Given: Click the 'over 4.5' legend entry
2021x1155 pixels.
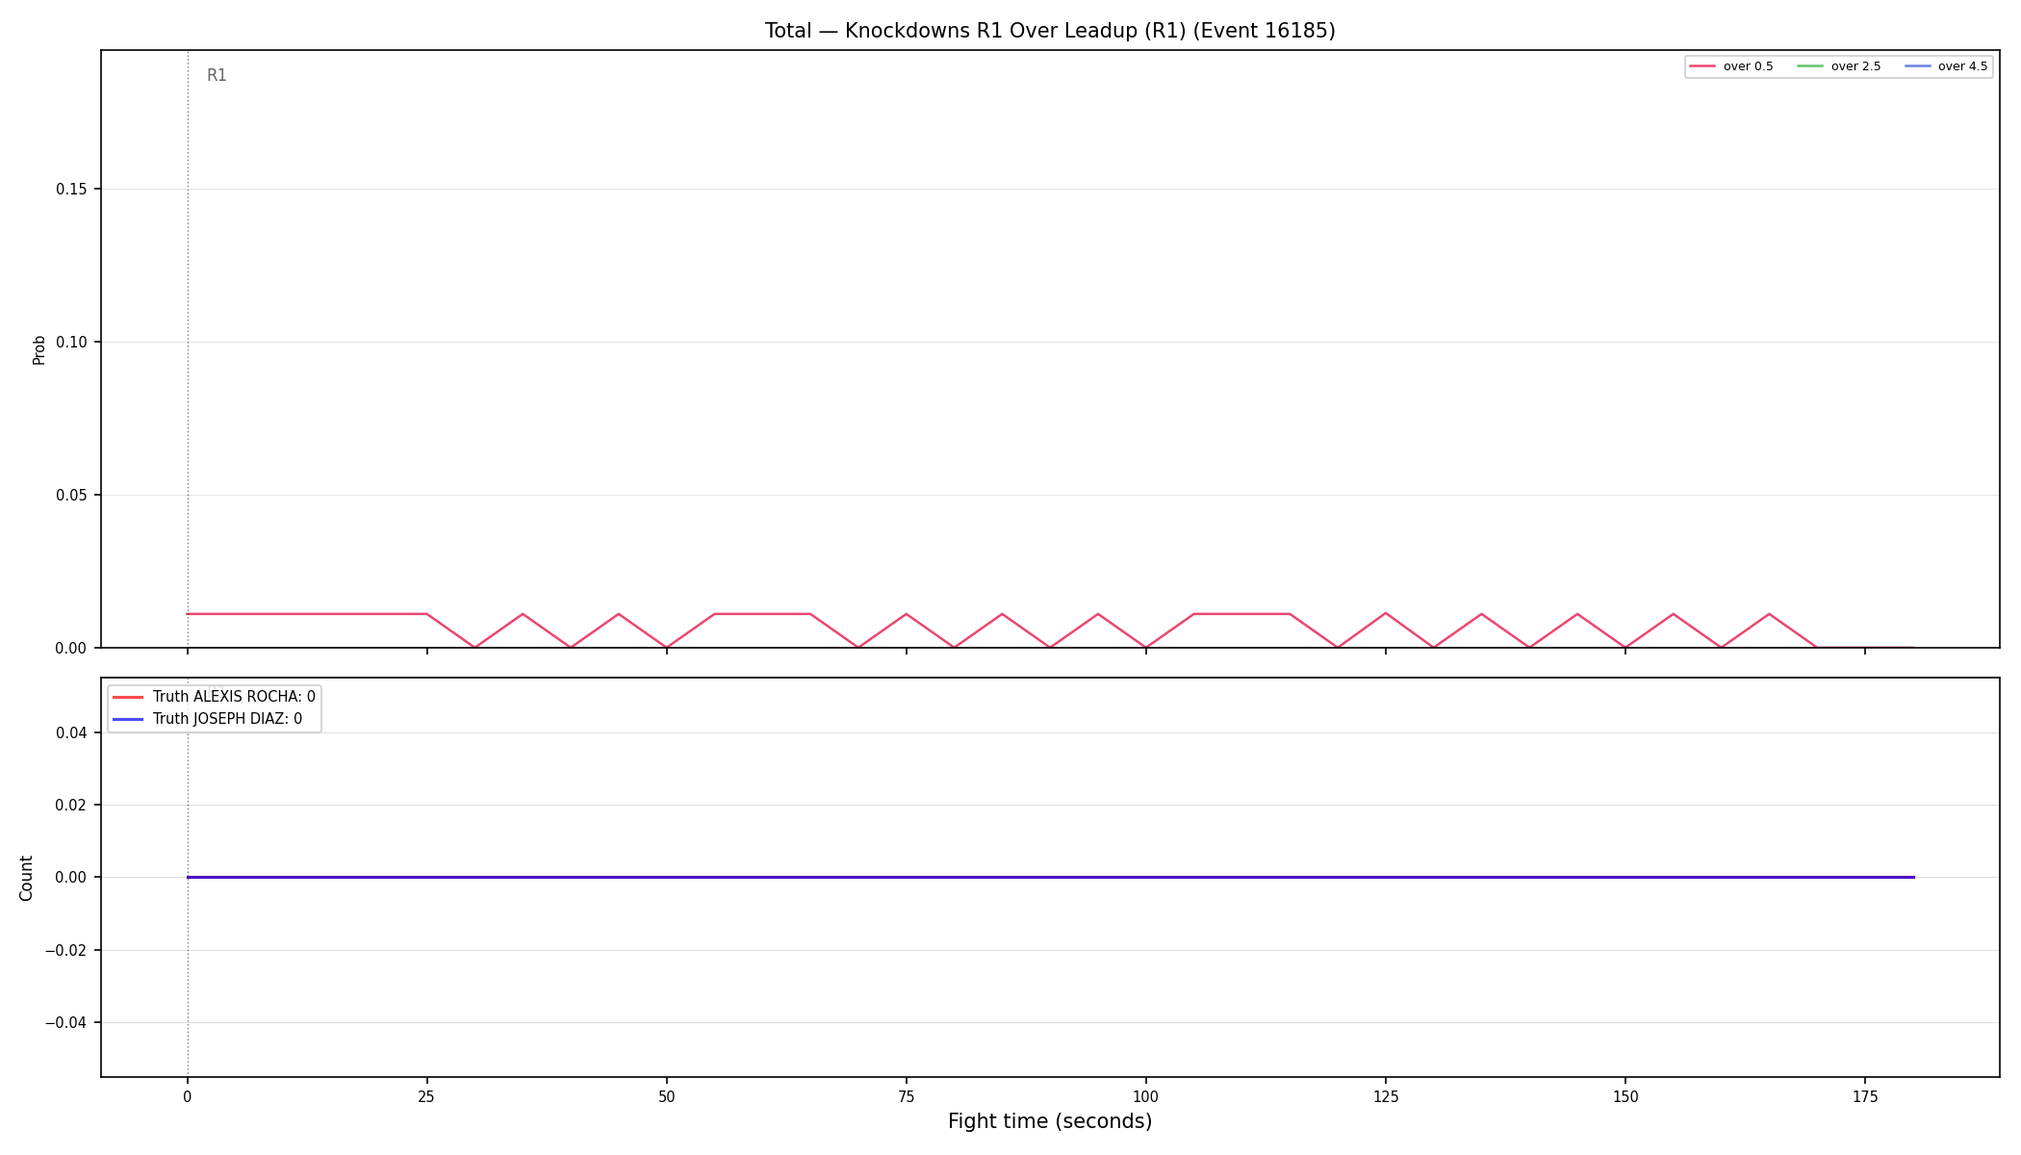Looking at the screenshot, I should pyautogui.click(x=1946, y=66).
